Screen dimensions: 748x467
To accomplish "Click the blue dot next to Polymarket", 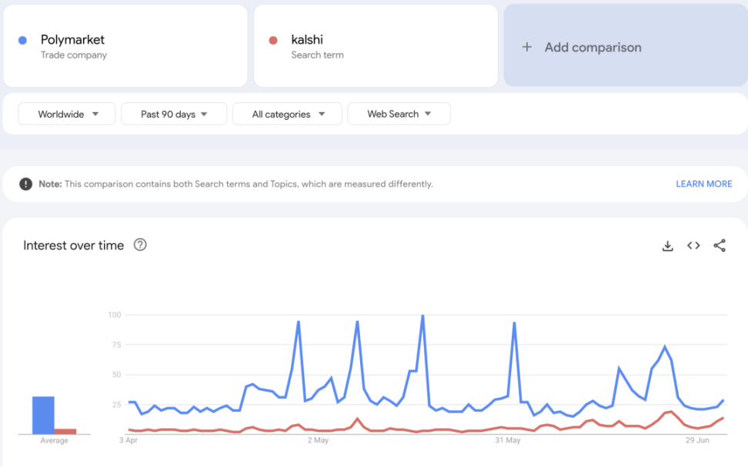I will (22, 40).
